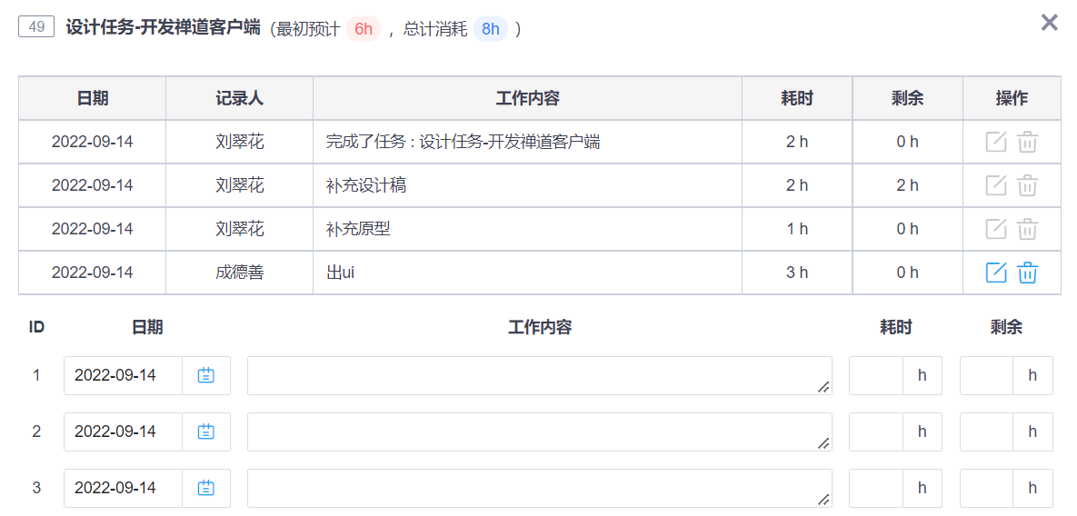Open calendar picker for entry row 2
Screen dimensions: 1077x516
[x=206, y=432]
